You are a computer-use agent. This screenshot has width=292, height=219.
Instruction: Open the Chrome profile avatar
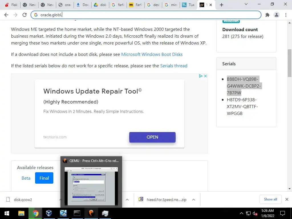coord(277,15)
